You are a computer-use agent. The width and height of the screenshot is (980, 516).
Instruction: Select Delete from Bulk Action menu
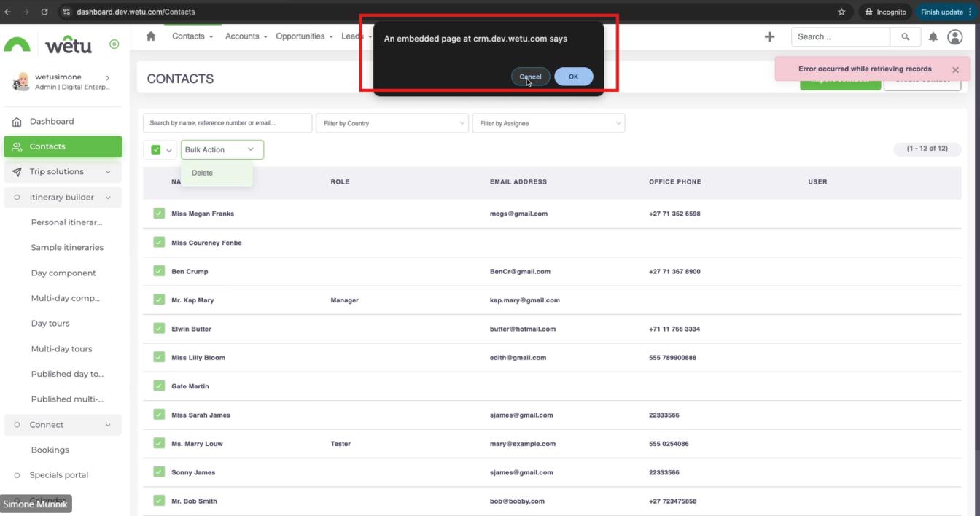pos(203,173)
